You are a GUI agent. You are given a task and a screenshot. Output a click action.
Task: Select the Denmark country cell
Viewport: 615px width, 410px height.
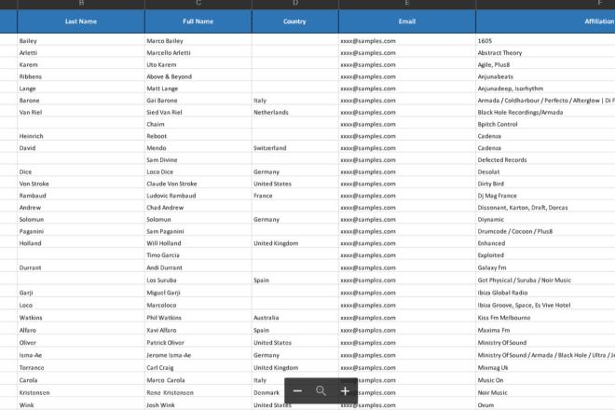click(268, 392)
